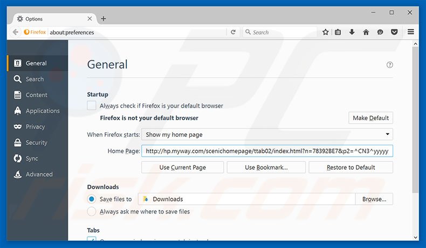Select Always ask me where to save files

(92, 211)
